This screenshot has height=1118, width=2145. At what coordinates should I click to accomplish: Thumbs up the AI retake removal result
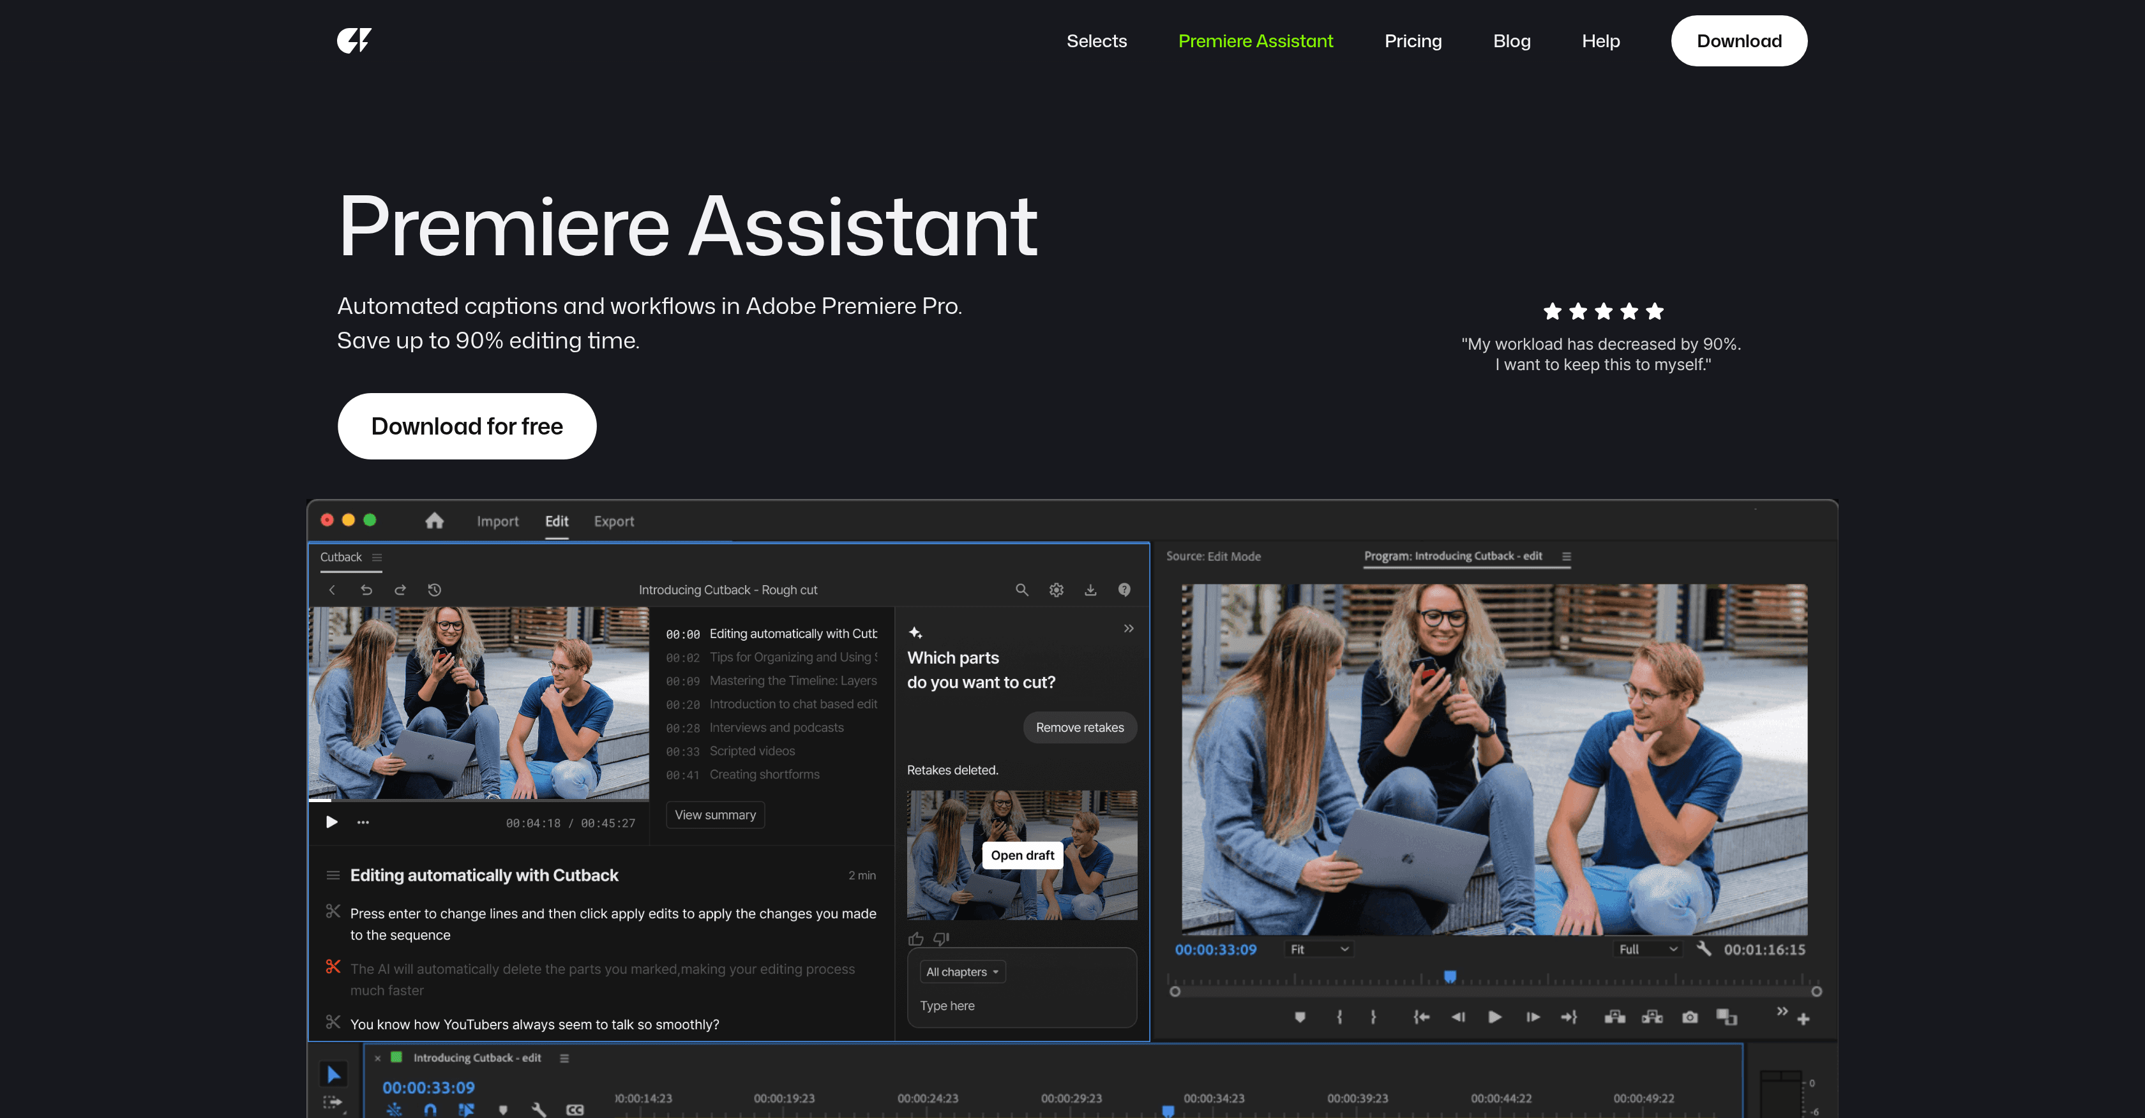click(916, 938)
